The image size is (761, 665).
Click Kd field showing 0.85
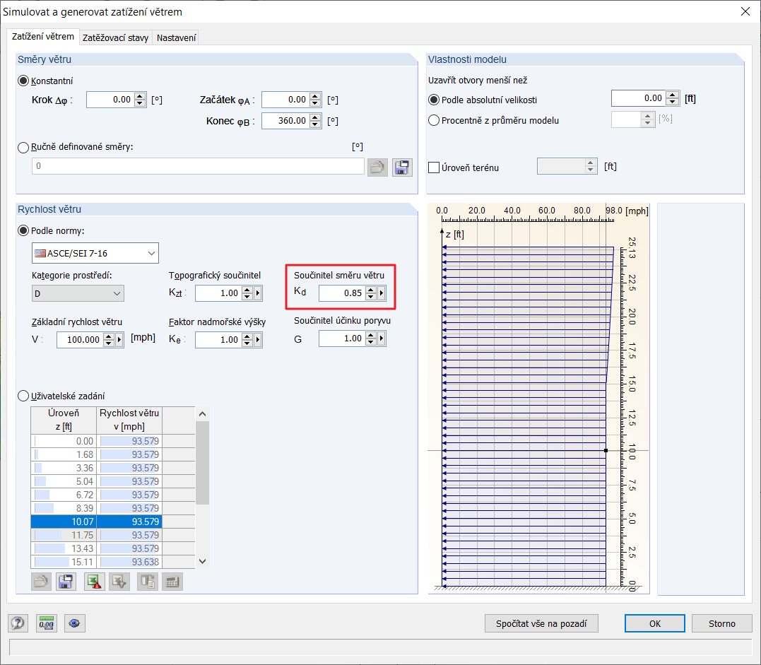[x=342, y=293]
